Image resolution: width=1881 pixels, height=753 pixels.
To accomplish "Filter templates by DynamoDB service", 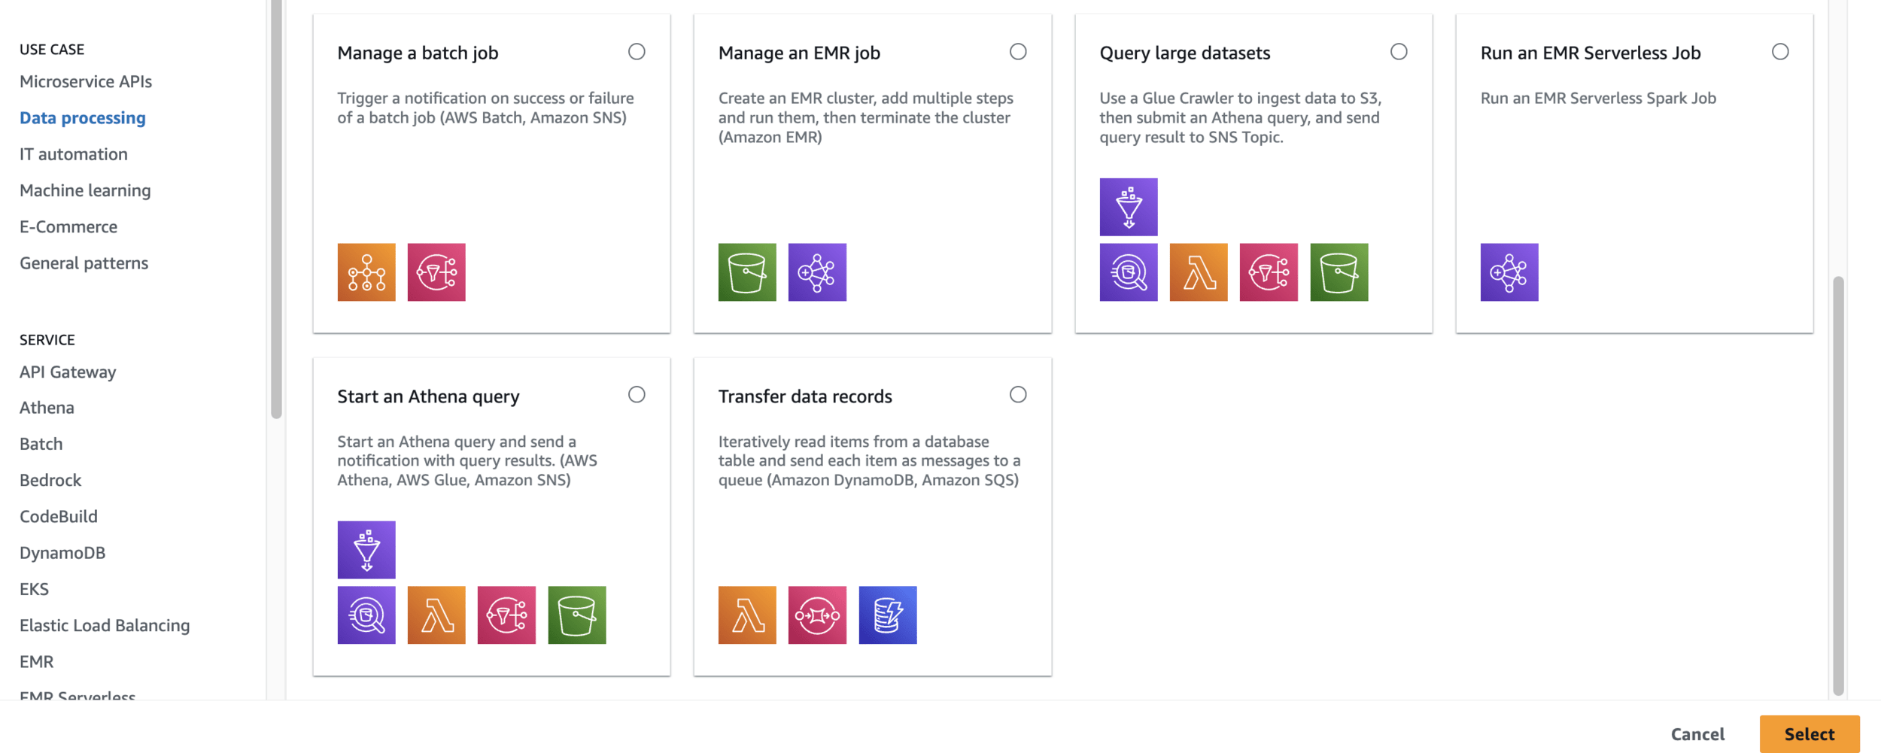I will (62, 553).
